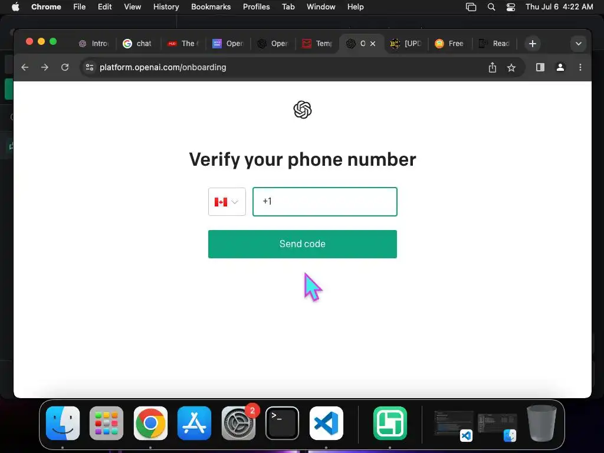Open a new tab with plus button

533,44
